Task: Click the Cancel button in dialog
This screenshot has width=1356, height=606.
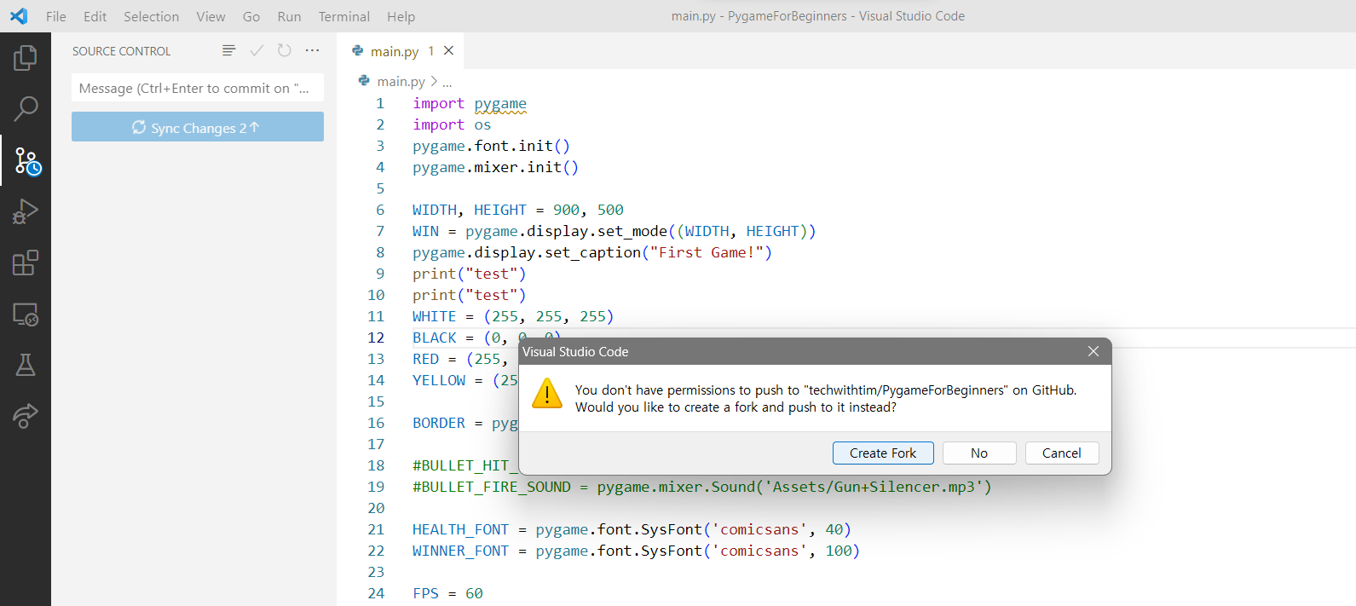Action: pos(1062,453)
